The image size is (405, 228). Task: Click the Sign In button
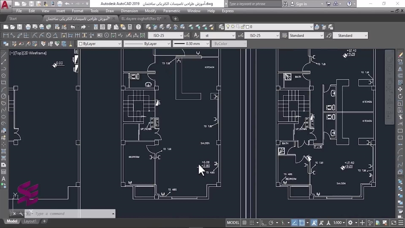pos(298,4)
